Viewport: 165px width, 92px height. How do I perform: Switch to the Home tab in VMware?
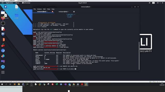[3, 1]
